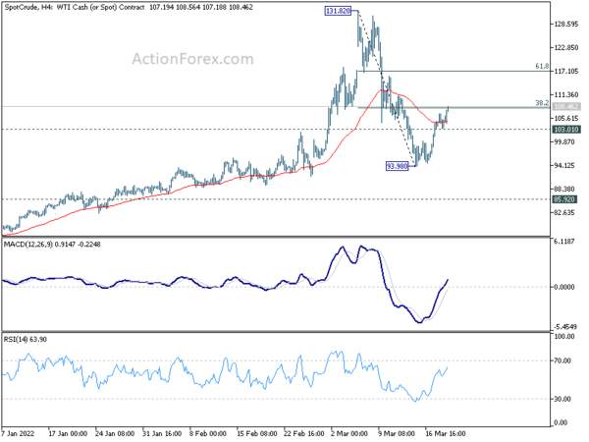Viewport: 589px width, 442px height.
Task: Click the RSI 70.00 axis value
Action: point(562,360)
